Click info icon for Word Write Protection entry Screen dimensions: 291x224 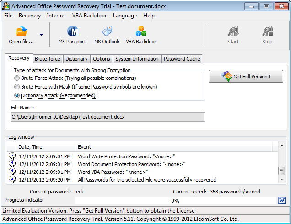12,156
